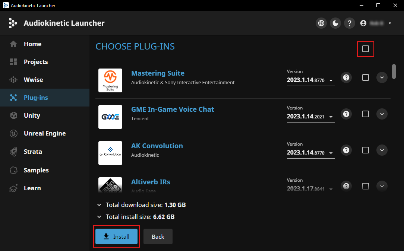Click the Projects grid icon
Image resolution: width=404 pixels, height=251 pixels.
coord(13,62)
